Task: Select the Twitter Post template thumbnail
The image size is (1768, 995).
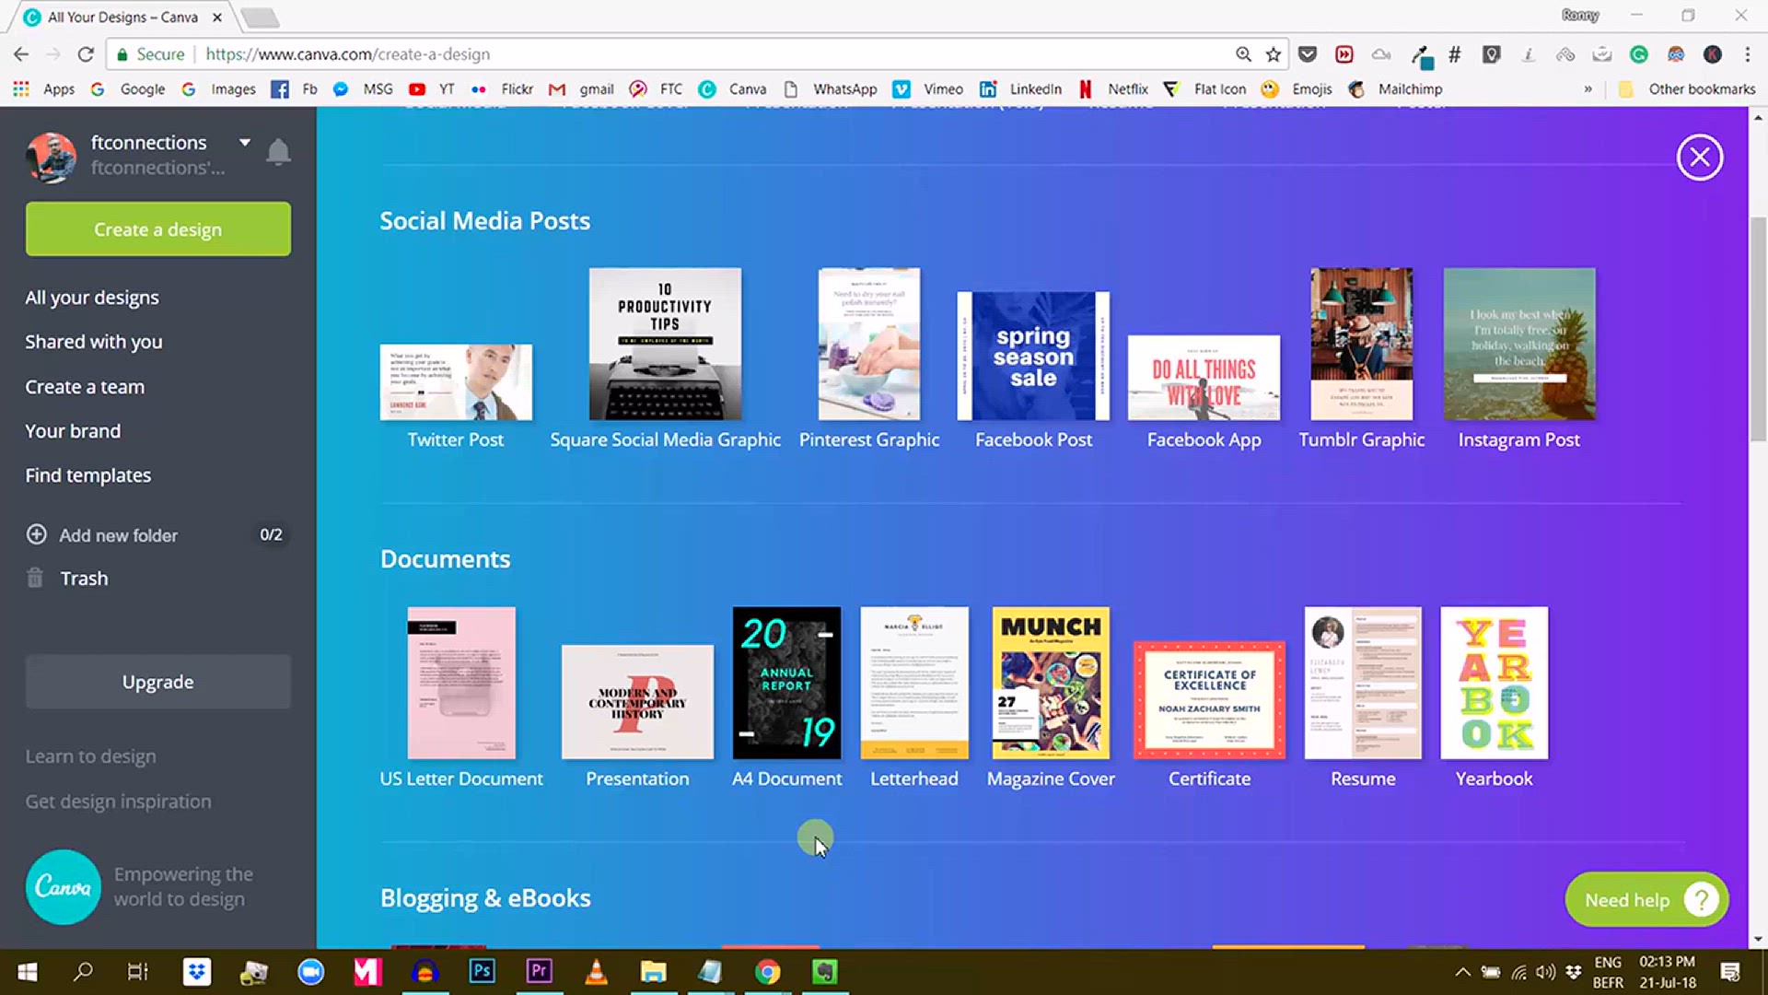Action: point(456,382)
